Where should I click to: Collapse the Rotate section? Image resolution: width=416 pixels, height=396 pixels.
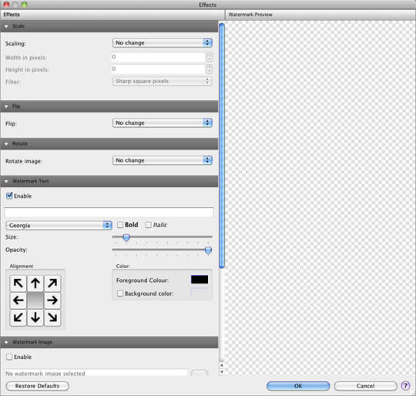point(6,144)
